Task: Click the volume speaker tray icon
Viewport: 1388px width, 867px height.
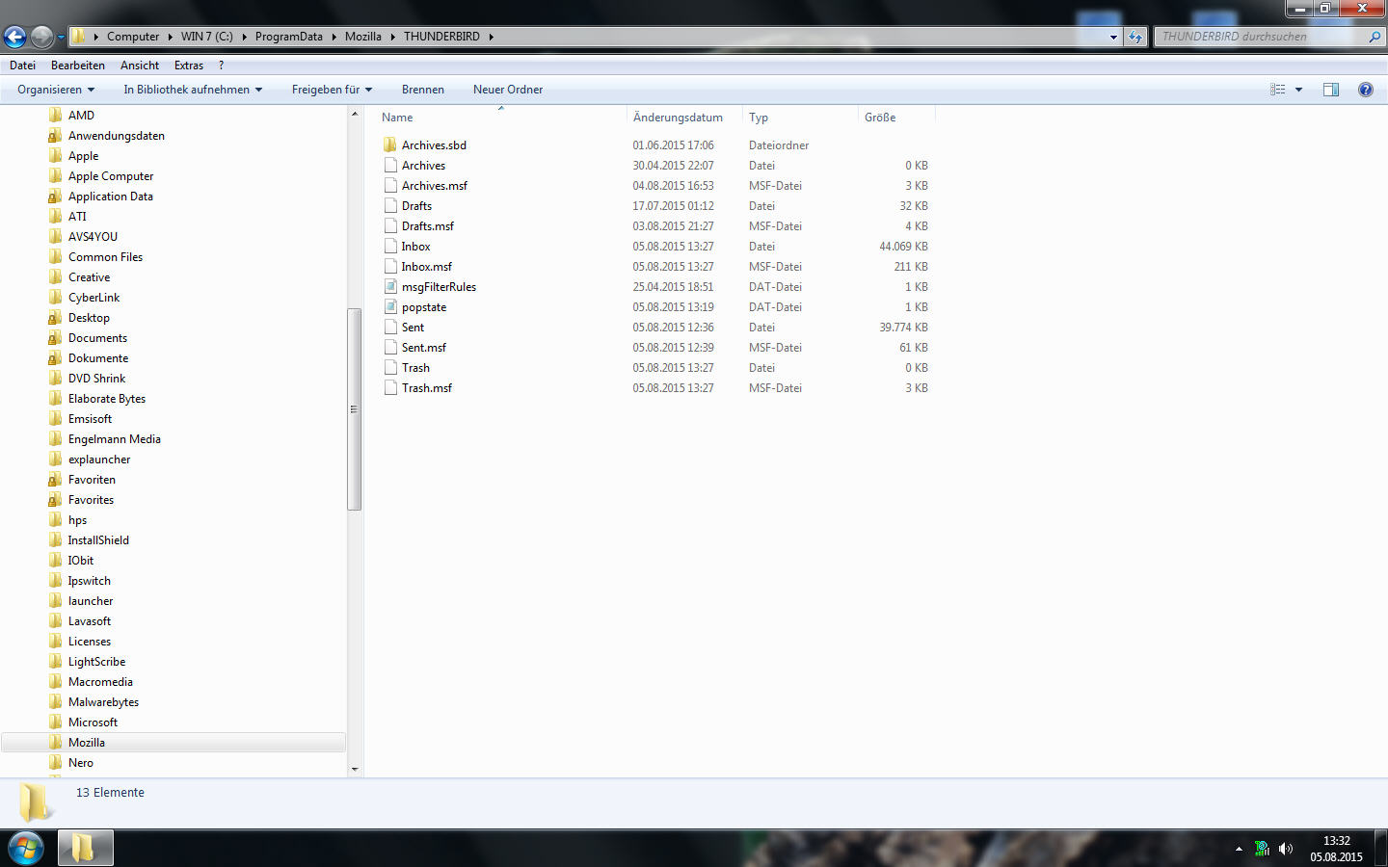Action: click(1285, 849)
